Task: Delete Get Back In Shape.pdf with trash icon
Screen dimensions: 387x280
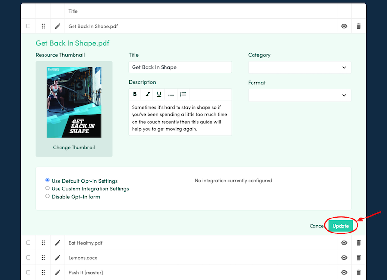Action: coord(358,26)
